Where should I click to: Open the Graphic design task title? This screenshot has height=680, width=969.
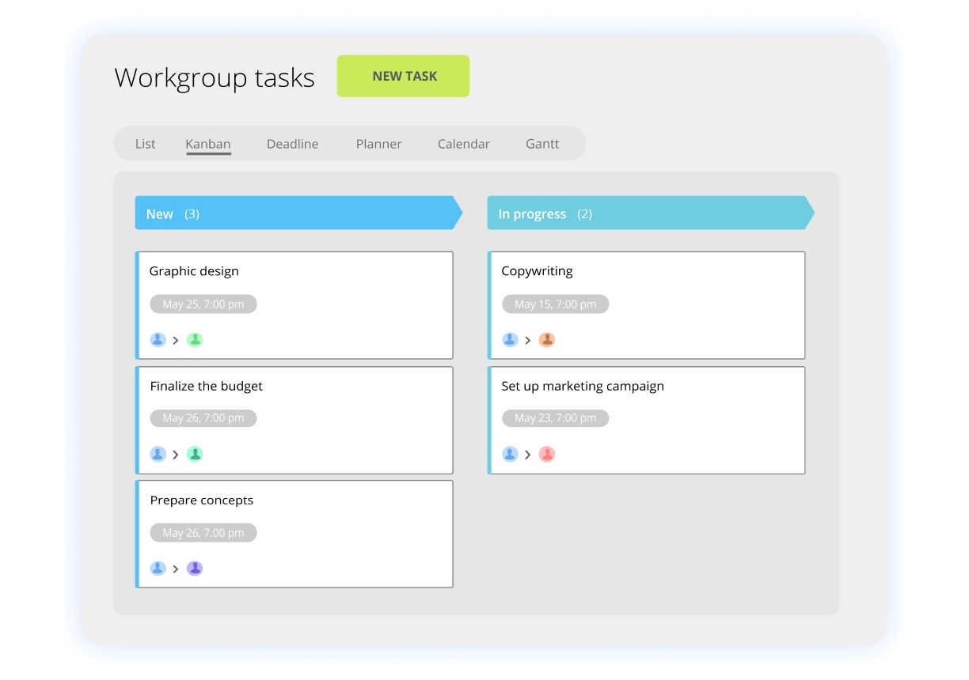(x=194, y=271)
